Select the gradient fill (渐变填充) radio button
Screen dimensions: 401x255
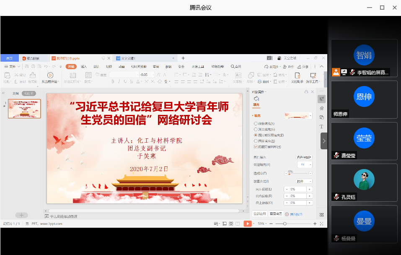256,130
